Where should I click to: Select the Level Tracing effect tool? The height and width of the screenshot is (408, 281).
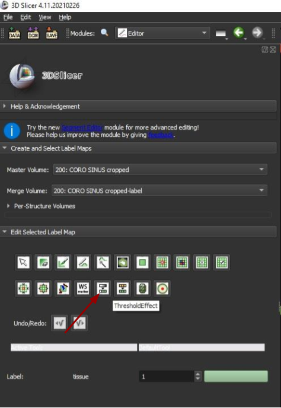click(123, 262)
